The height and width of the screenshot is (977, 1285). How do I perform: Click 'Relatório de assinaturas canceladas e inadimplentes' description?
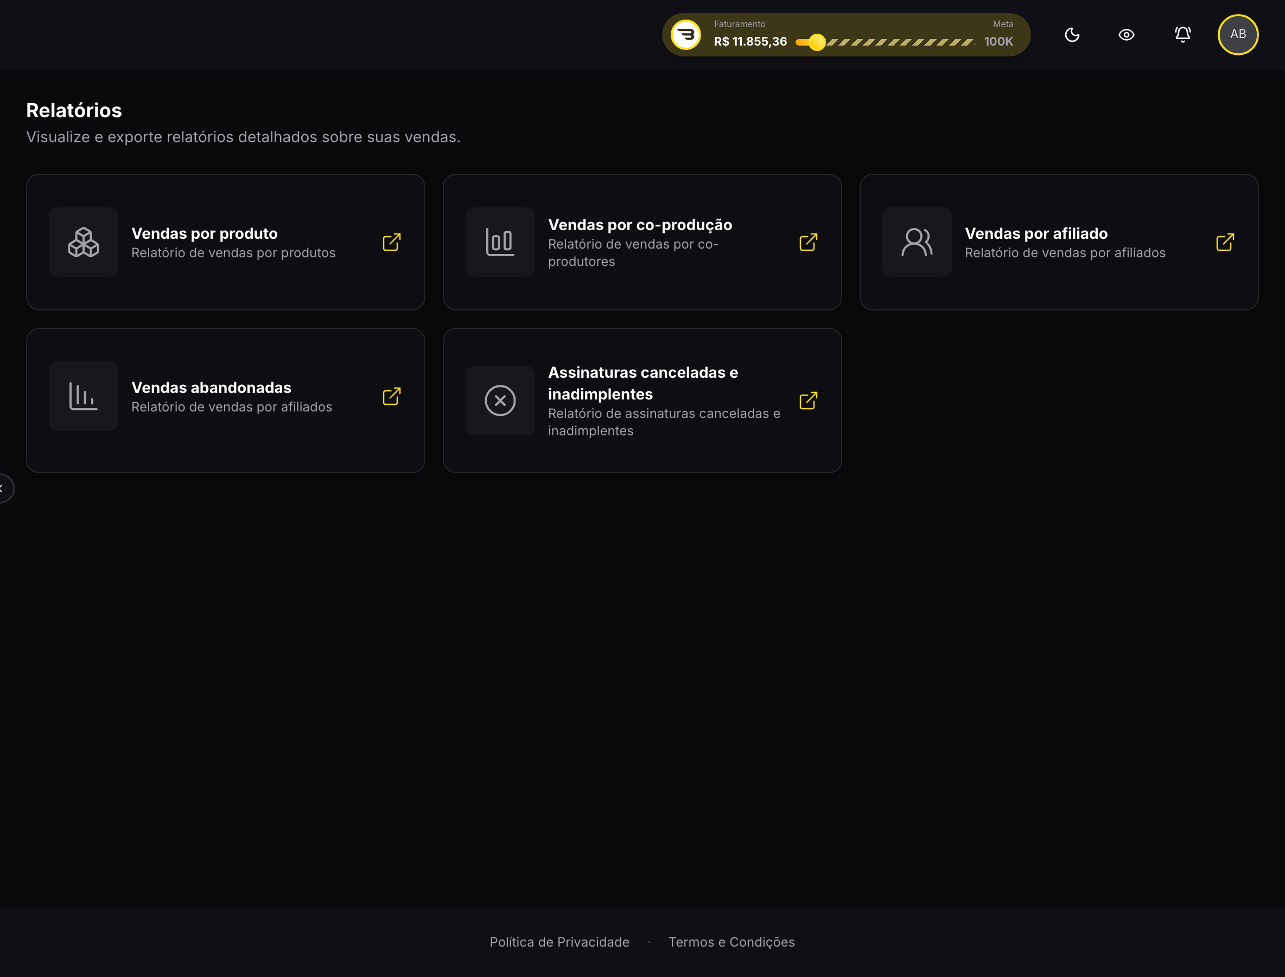pos(664,422)
